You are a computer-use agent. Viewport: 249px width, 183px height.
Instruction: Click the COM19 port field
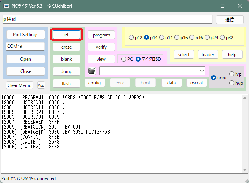tap(26, 46)
